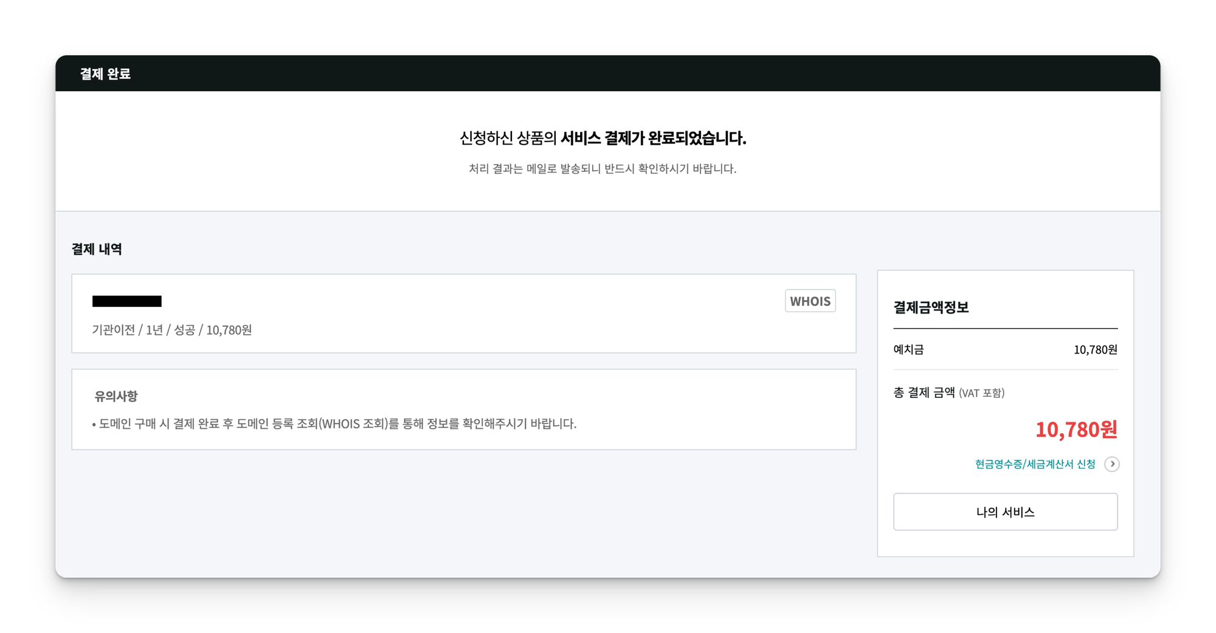This screenshot has width=1216, height=633.
Task: Click the WHOIS 조회 notice bullet text
Action: (337, 424)
